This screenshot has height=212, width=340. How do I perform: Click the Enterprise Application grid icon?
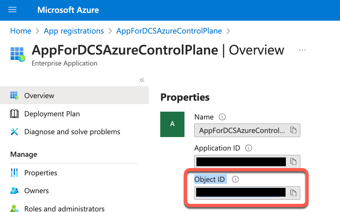click(18, 54)
